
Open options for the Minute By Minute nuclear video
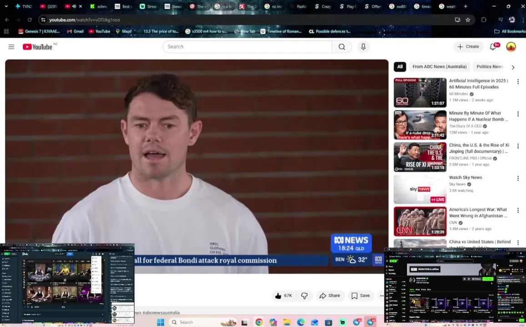pos(518,114)
